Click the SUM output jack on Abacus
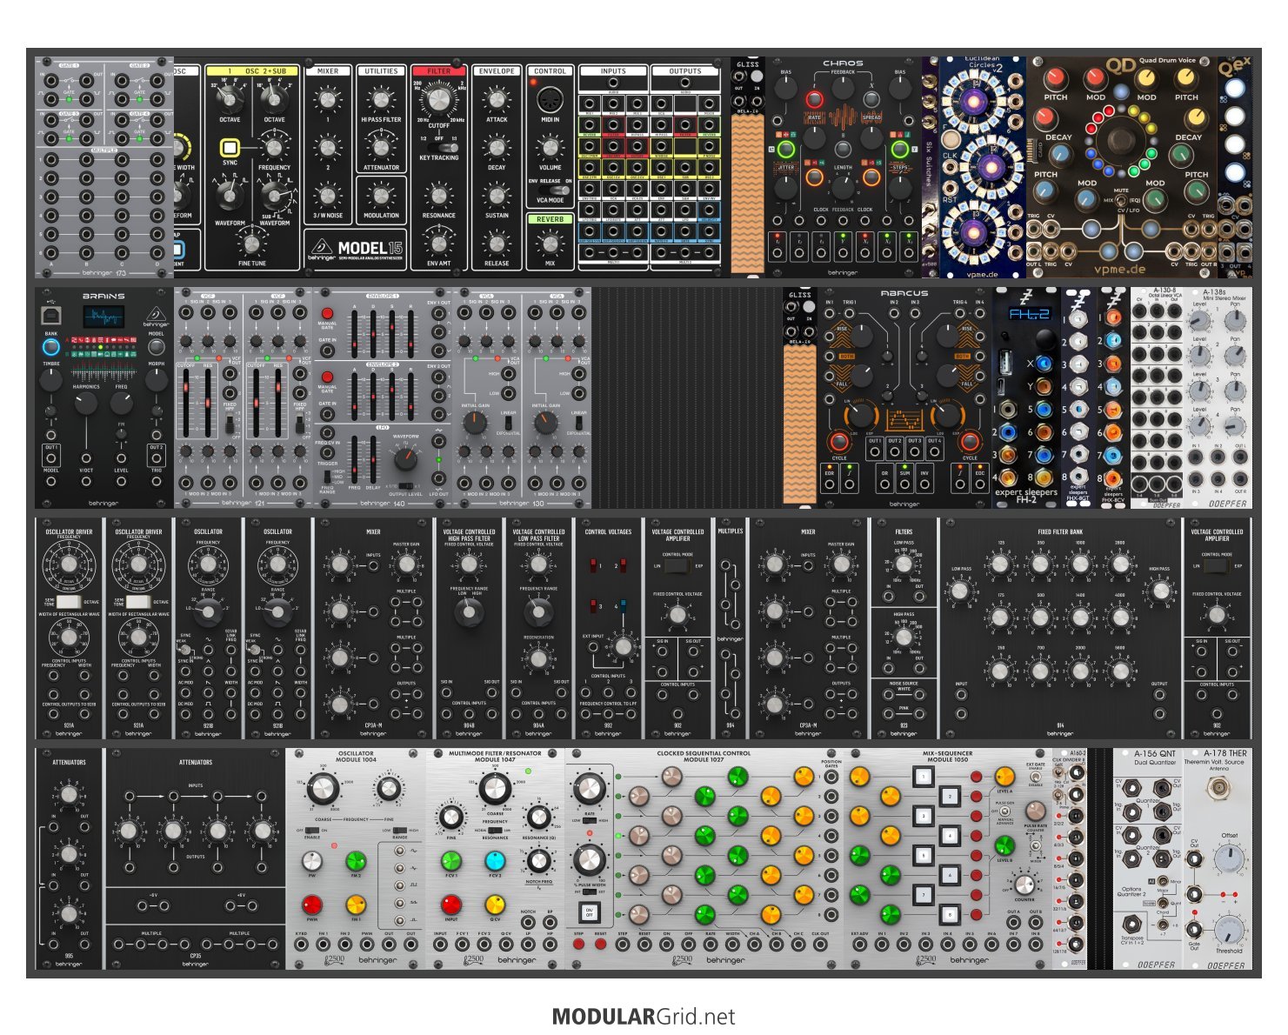The width and height of the screenshot is (1288, 1035). 904,485
